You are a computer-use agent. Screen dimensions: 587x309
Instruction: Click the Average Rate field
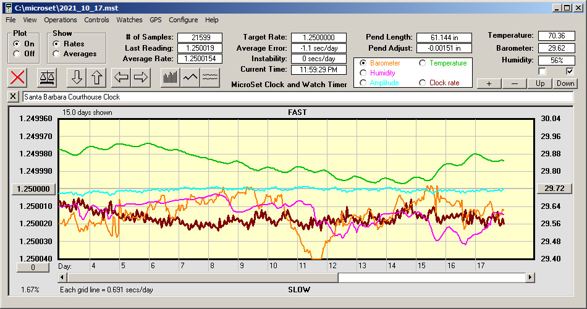pos(200,59)
